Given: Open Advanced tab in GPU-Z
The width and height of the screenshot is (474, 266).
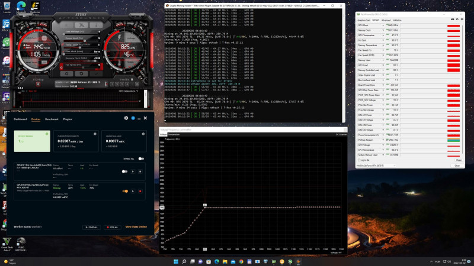Looking at the screenshot, I should tap(386, 20).
